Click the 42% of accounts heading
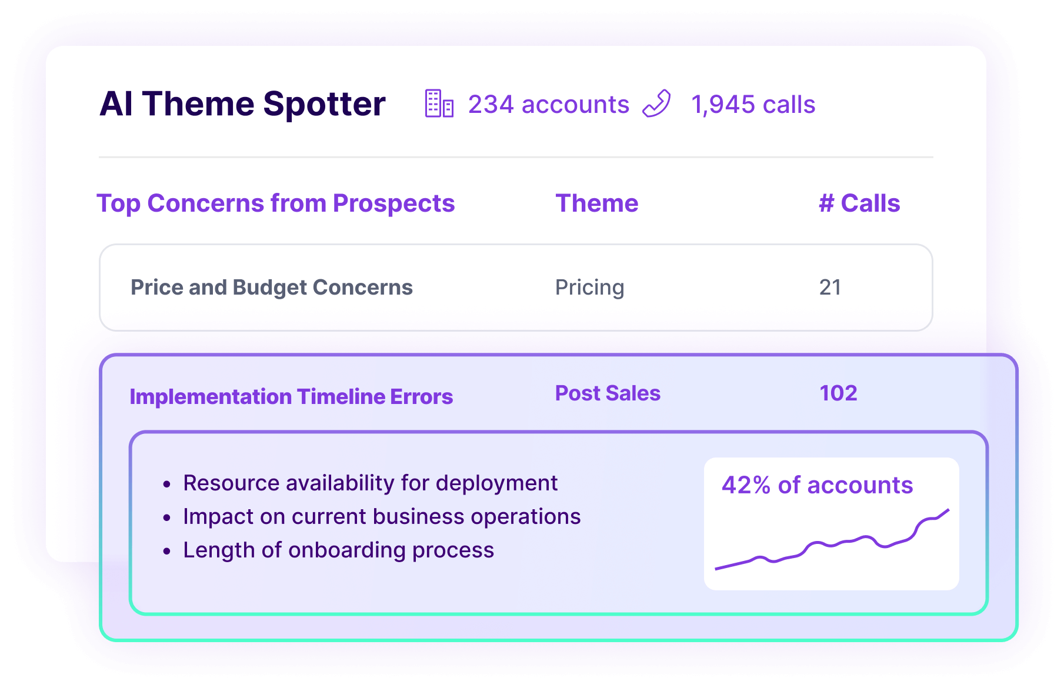This screenshot has width=1064, height=688. 817,486
